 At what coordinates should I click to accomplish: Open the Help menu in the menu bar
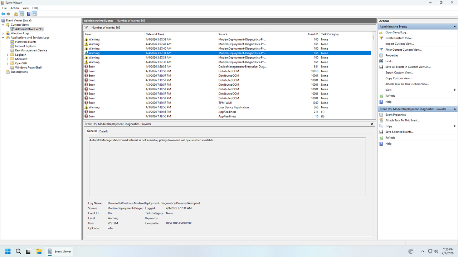click(35, 8)
